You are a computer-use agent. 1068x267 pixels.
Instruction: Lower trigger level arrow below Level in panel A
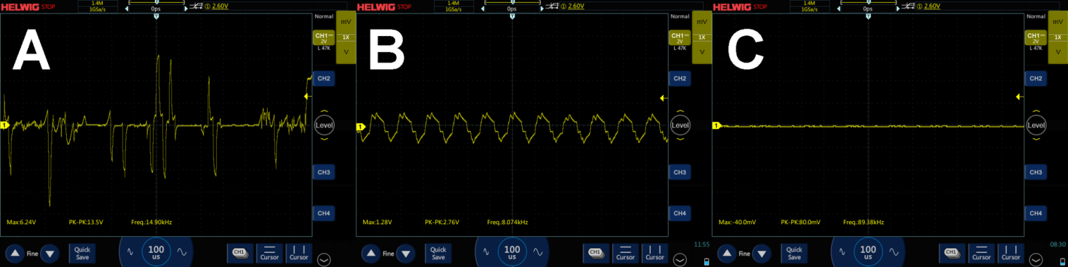tap(324, 139)
